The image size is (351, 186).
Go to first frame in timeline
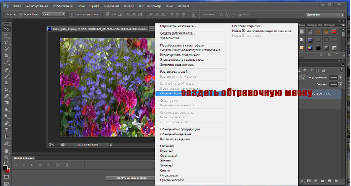click(x=16, y=165)
